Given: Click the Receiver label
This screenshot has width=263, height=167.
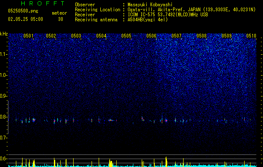Looking at the screenshot, I should [x=85, y=15].
